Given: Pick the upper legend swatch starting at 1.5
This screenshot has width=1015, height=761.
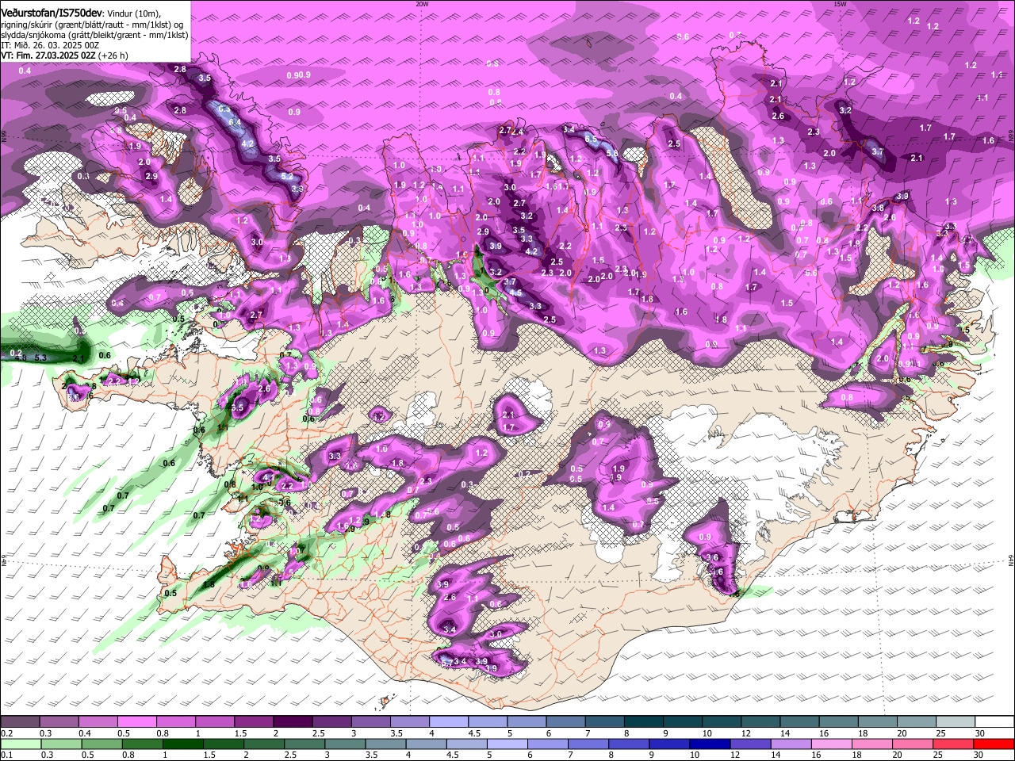Looking at the screenshot, I should pos(253,721).
